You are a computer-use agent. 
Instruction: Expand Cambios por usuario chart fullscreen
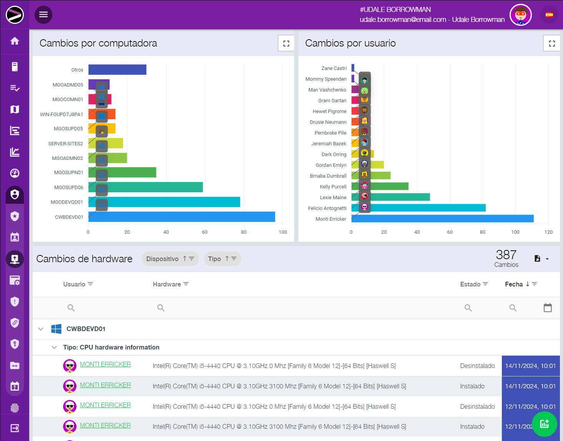click(x=551, y=43)
